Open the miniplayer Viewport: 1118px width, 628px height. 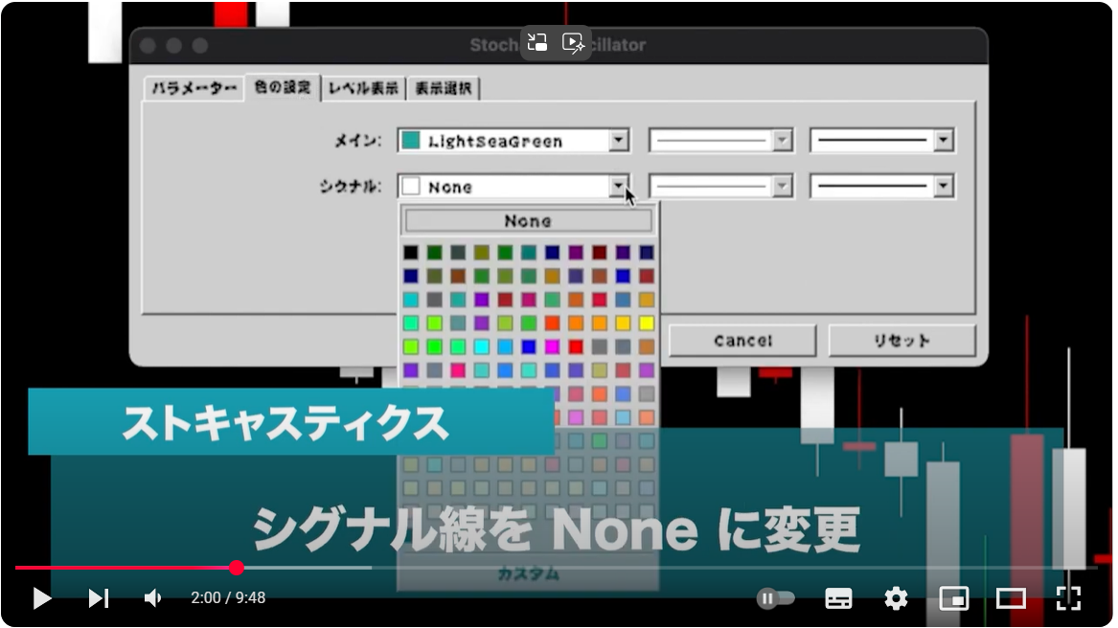point(953,598)
